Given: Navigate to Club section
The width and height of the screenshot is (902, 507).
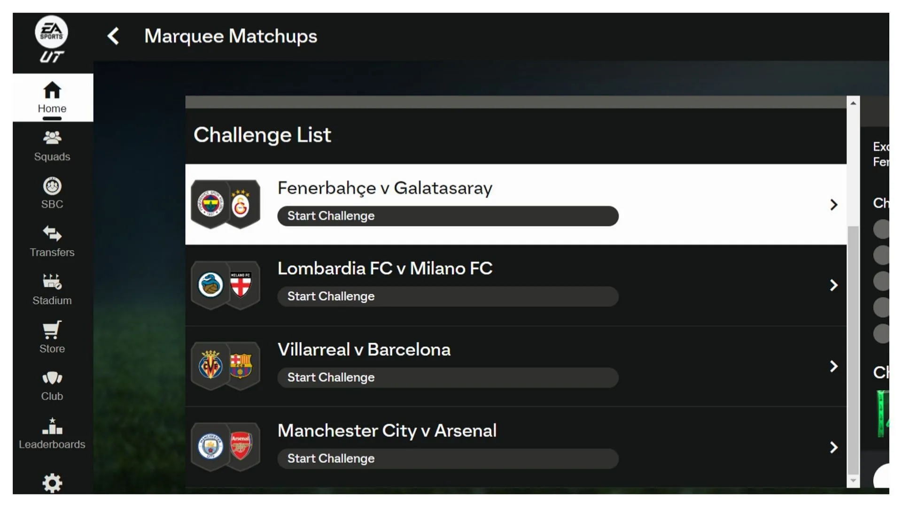Looking at the screenshot, I should coord(53,385).
